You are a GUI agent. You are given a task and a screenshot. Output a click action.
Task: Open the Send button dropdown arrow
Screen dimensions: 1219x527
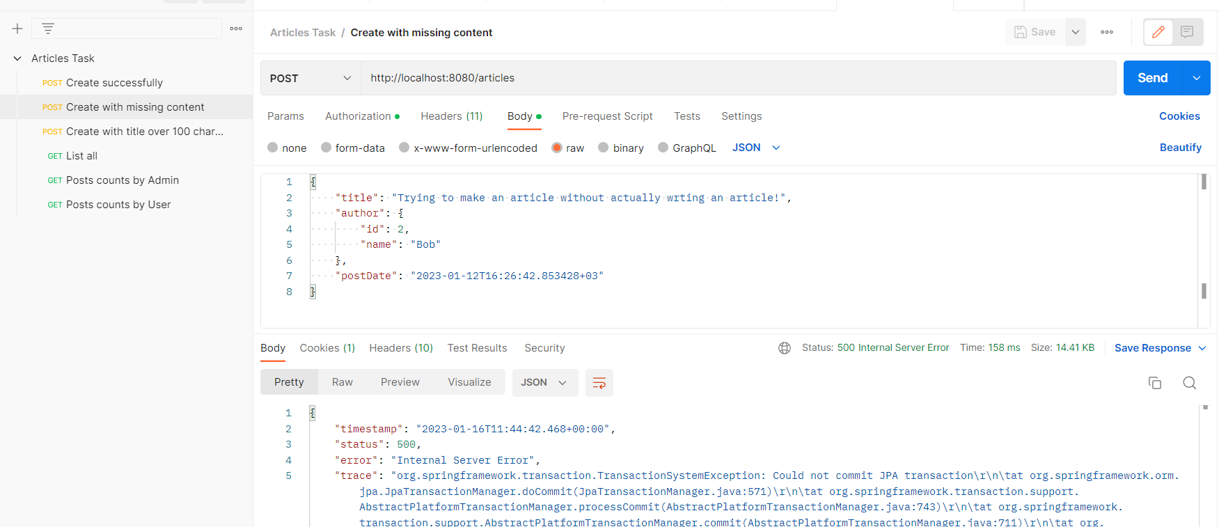click(1197, 78)
